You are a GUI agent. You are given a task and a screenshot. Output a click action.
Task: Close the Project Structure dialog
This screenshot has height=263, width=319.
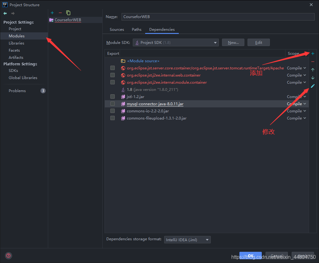point(311,5)
